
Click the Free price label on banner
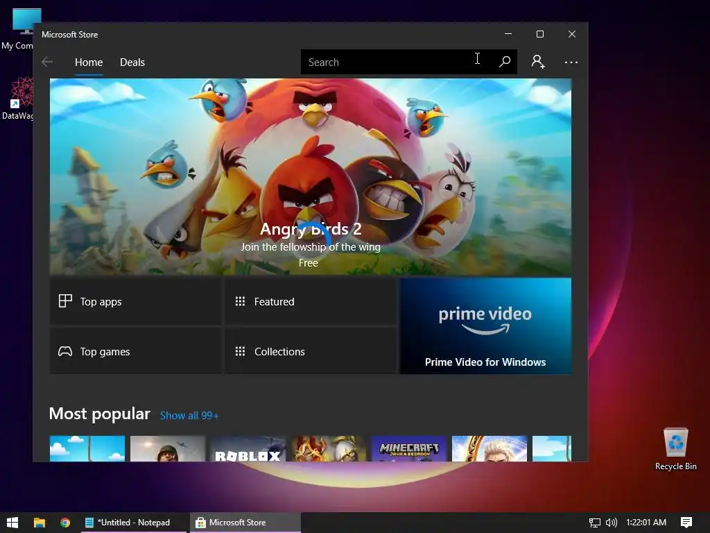point(309,263)
